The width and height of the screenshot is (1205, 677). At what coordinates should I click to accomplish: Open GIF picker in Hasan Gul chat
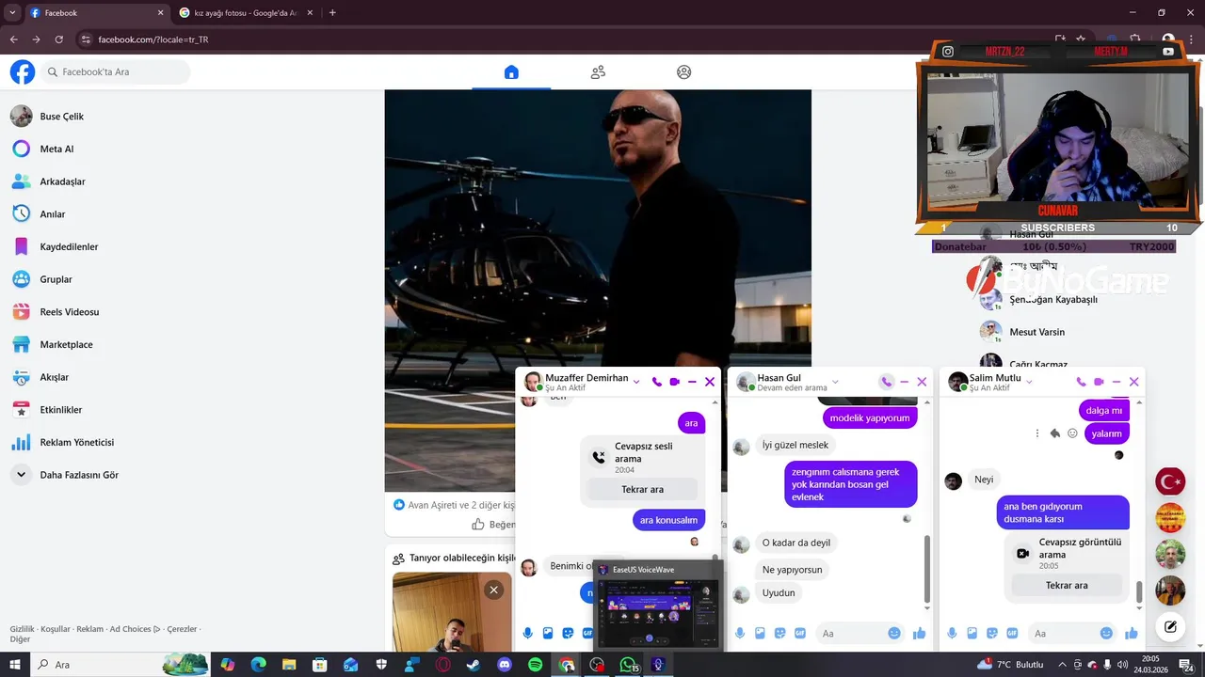click(800, 633)
